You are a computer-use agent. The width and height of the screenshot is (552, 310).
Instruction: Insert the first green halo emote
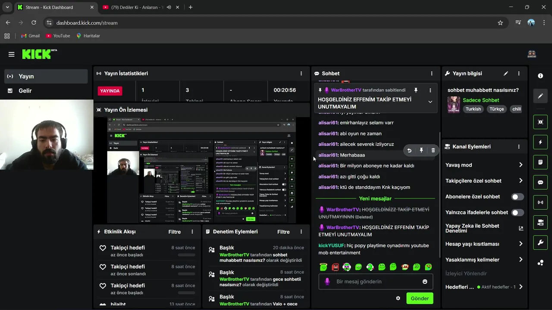click(323, 267)
